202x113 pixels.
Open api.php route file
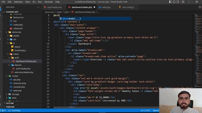tap(17, 79)
